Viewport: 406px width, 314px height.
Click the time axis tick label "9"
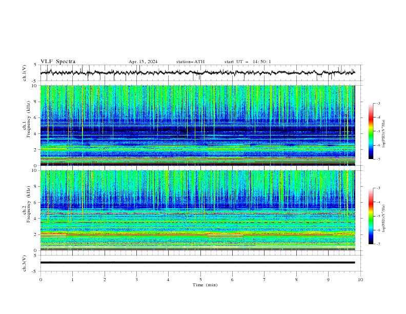(328, 280)
